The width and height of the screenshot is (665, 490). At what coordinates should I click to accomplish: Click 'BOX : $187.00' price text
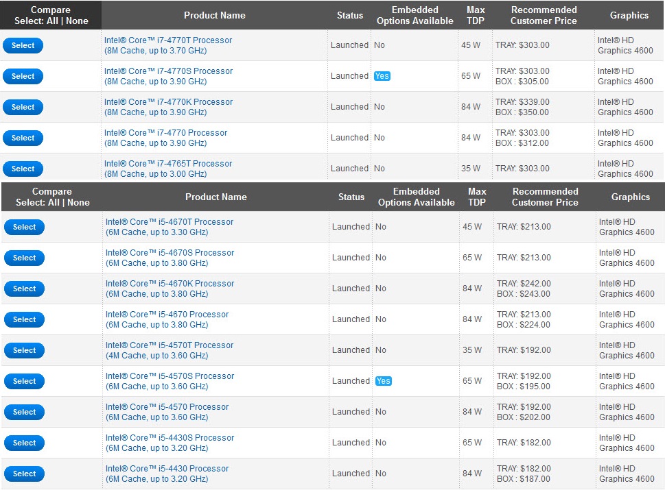(x=523, y=479)
